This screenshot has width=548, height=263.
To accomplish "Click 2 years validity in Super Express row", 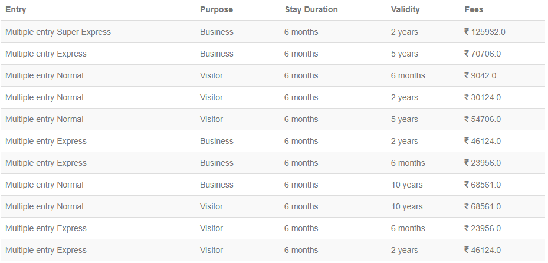I will [x=405, y=32].
